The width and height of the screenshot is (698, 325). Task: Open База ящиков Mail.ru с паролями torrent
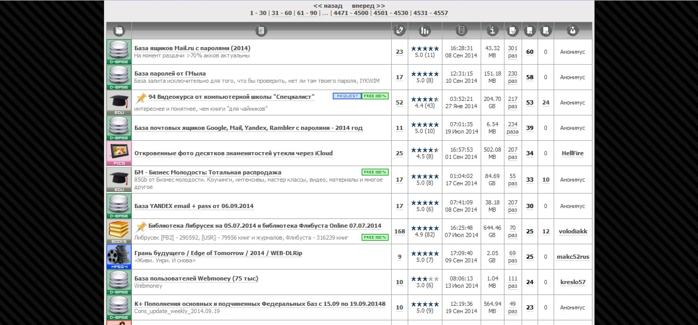point(192,48)
